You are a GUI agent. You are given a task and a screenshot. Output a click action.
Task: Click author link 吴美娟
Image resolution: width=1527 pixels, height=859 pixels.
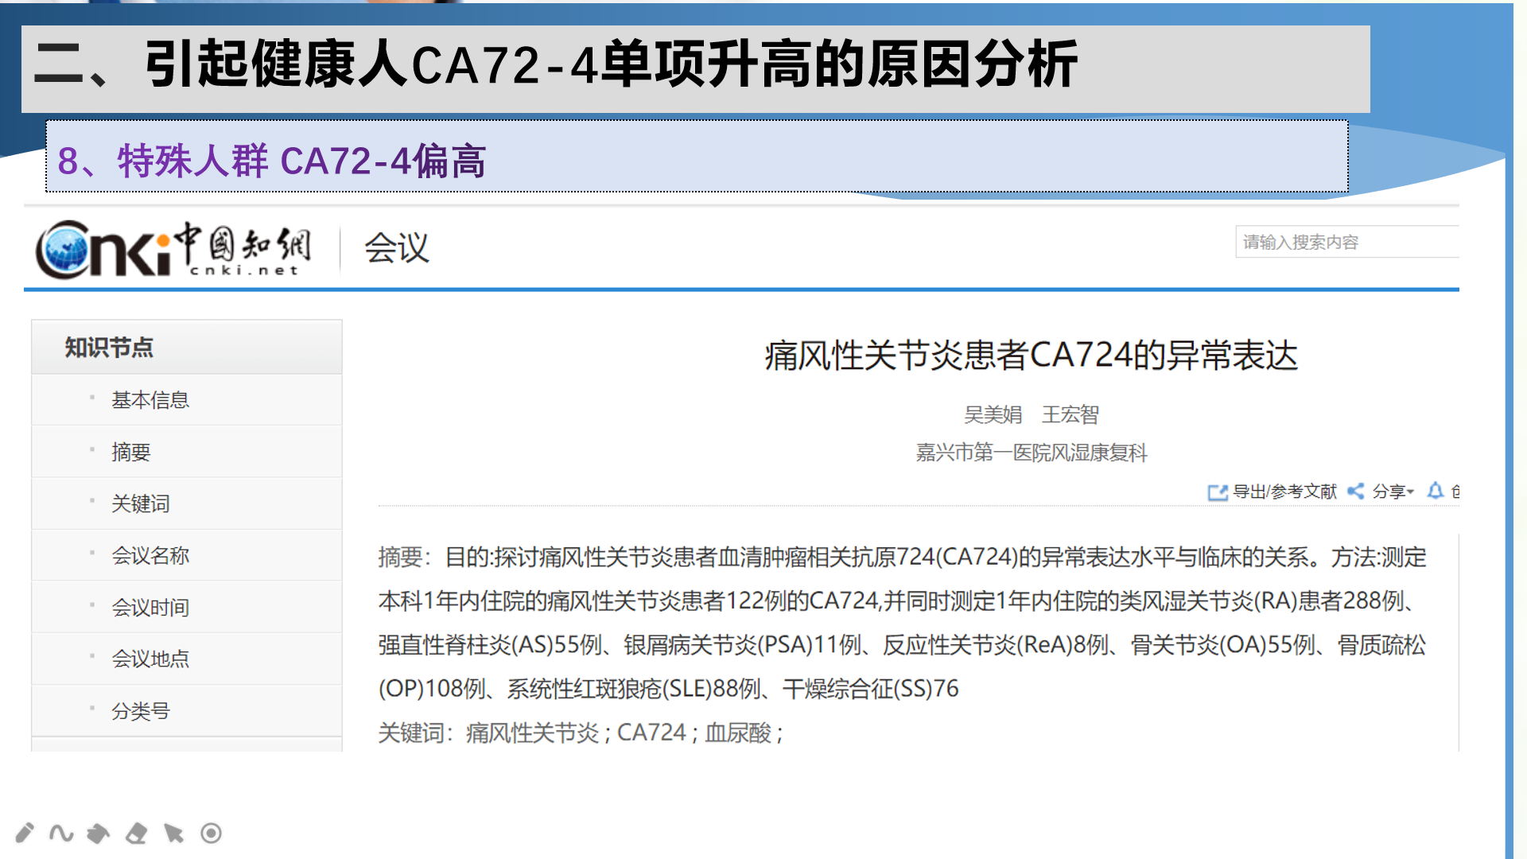click(991, 414)
